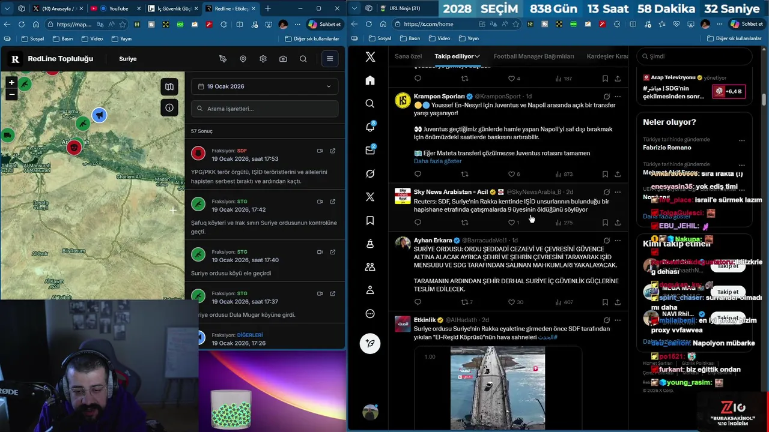Screen dimensions: 769x432
Task: Go to X Home in sidebar
Action: (370, 80)
